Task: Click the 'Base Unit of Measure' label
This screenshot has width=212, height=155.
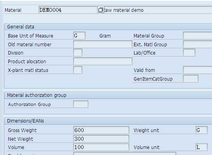Action: click(31, 36)
